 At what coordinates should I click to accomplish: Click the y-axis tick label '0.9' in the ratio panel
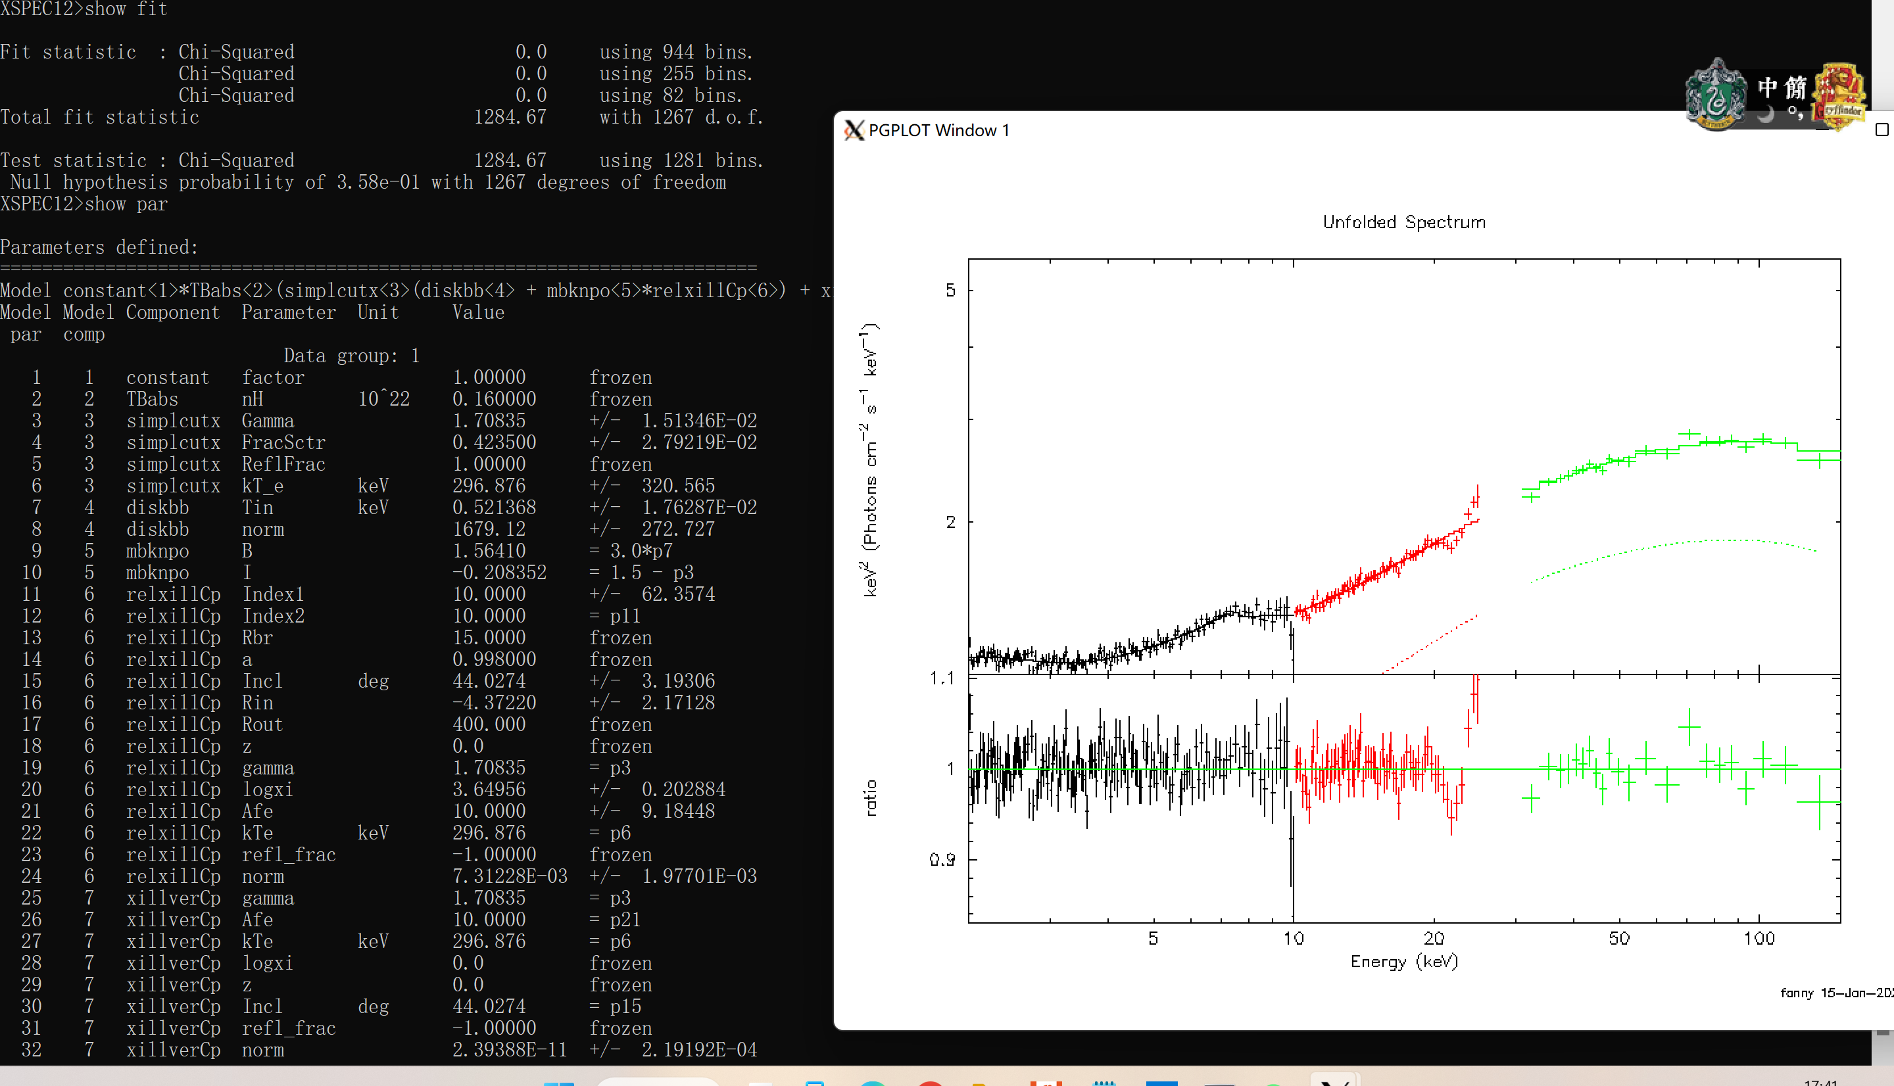tap(942, 860)
